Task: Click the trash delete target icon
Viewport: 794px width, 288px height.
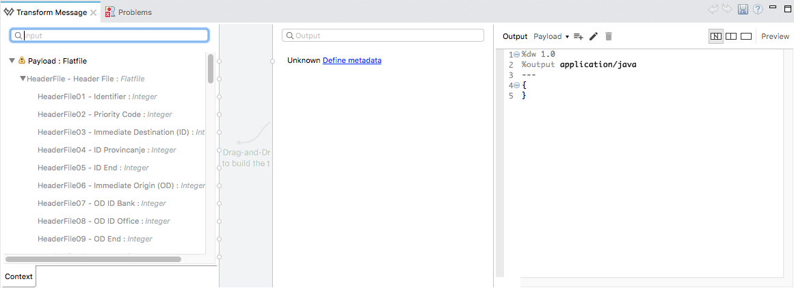Action: coord(609,36)
